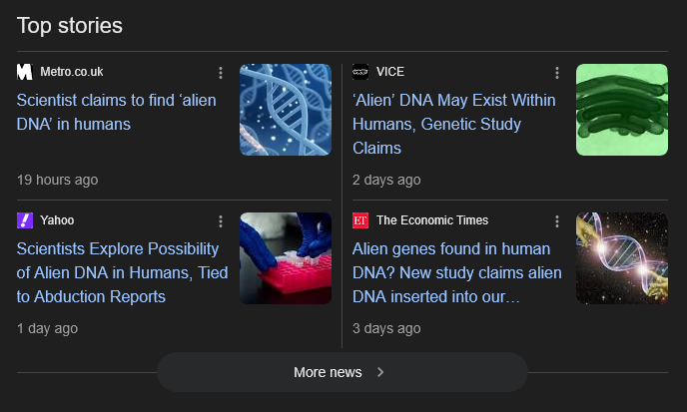Click the Yahoo purple favicon icon
Image resolution: width=687 pixels, height=412 pixels.
(x=25, y=220)
